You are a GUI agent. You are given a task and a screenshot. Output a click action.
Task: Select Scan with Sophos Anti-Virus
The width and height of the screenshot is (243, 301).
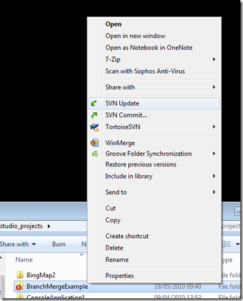[x=155, y=71]
